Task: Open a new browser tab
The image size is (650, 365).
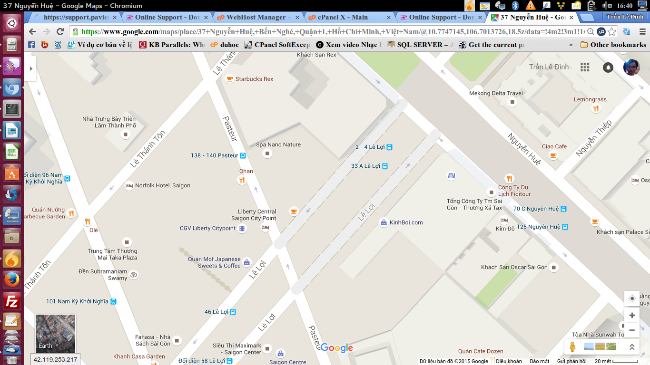Action: pos(587,18)
